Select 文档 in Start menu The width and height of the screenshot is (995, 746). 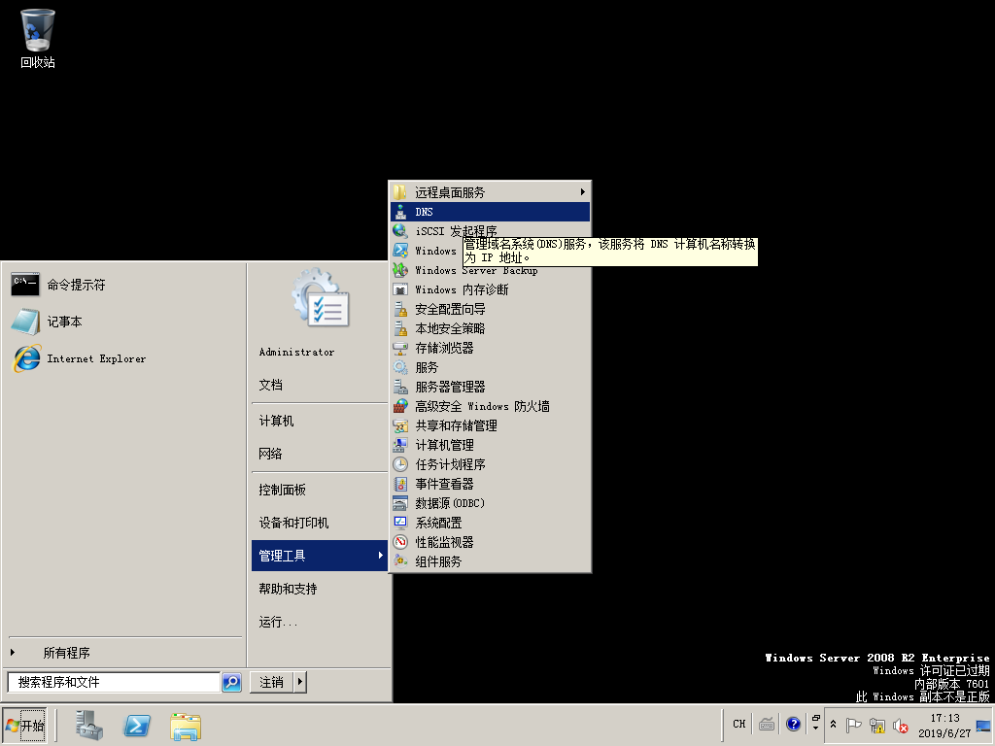tap(271, 385)
